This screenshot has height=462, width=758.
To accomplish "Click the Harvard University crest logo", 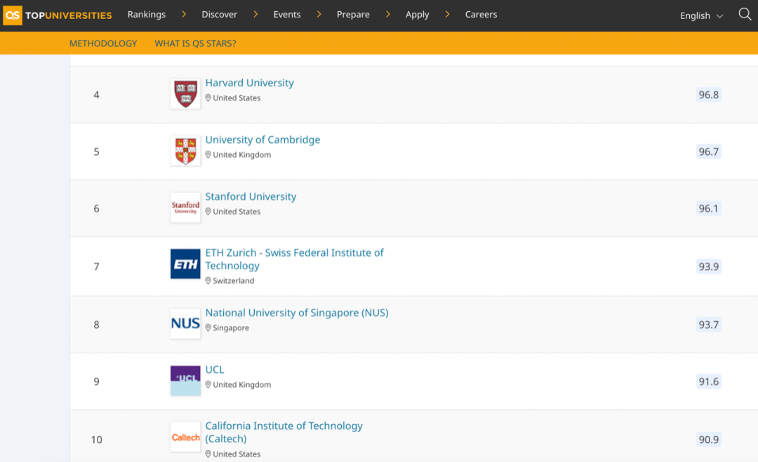I will click(x=185, y=94).
